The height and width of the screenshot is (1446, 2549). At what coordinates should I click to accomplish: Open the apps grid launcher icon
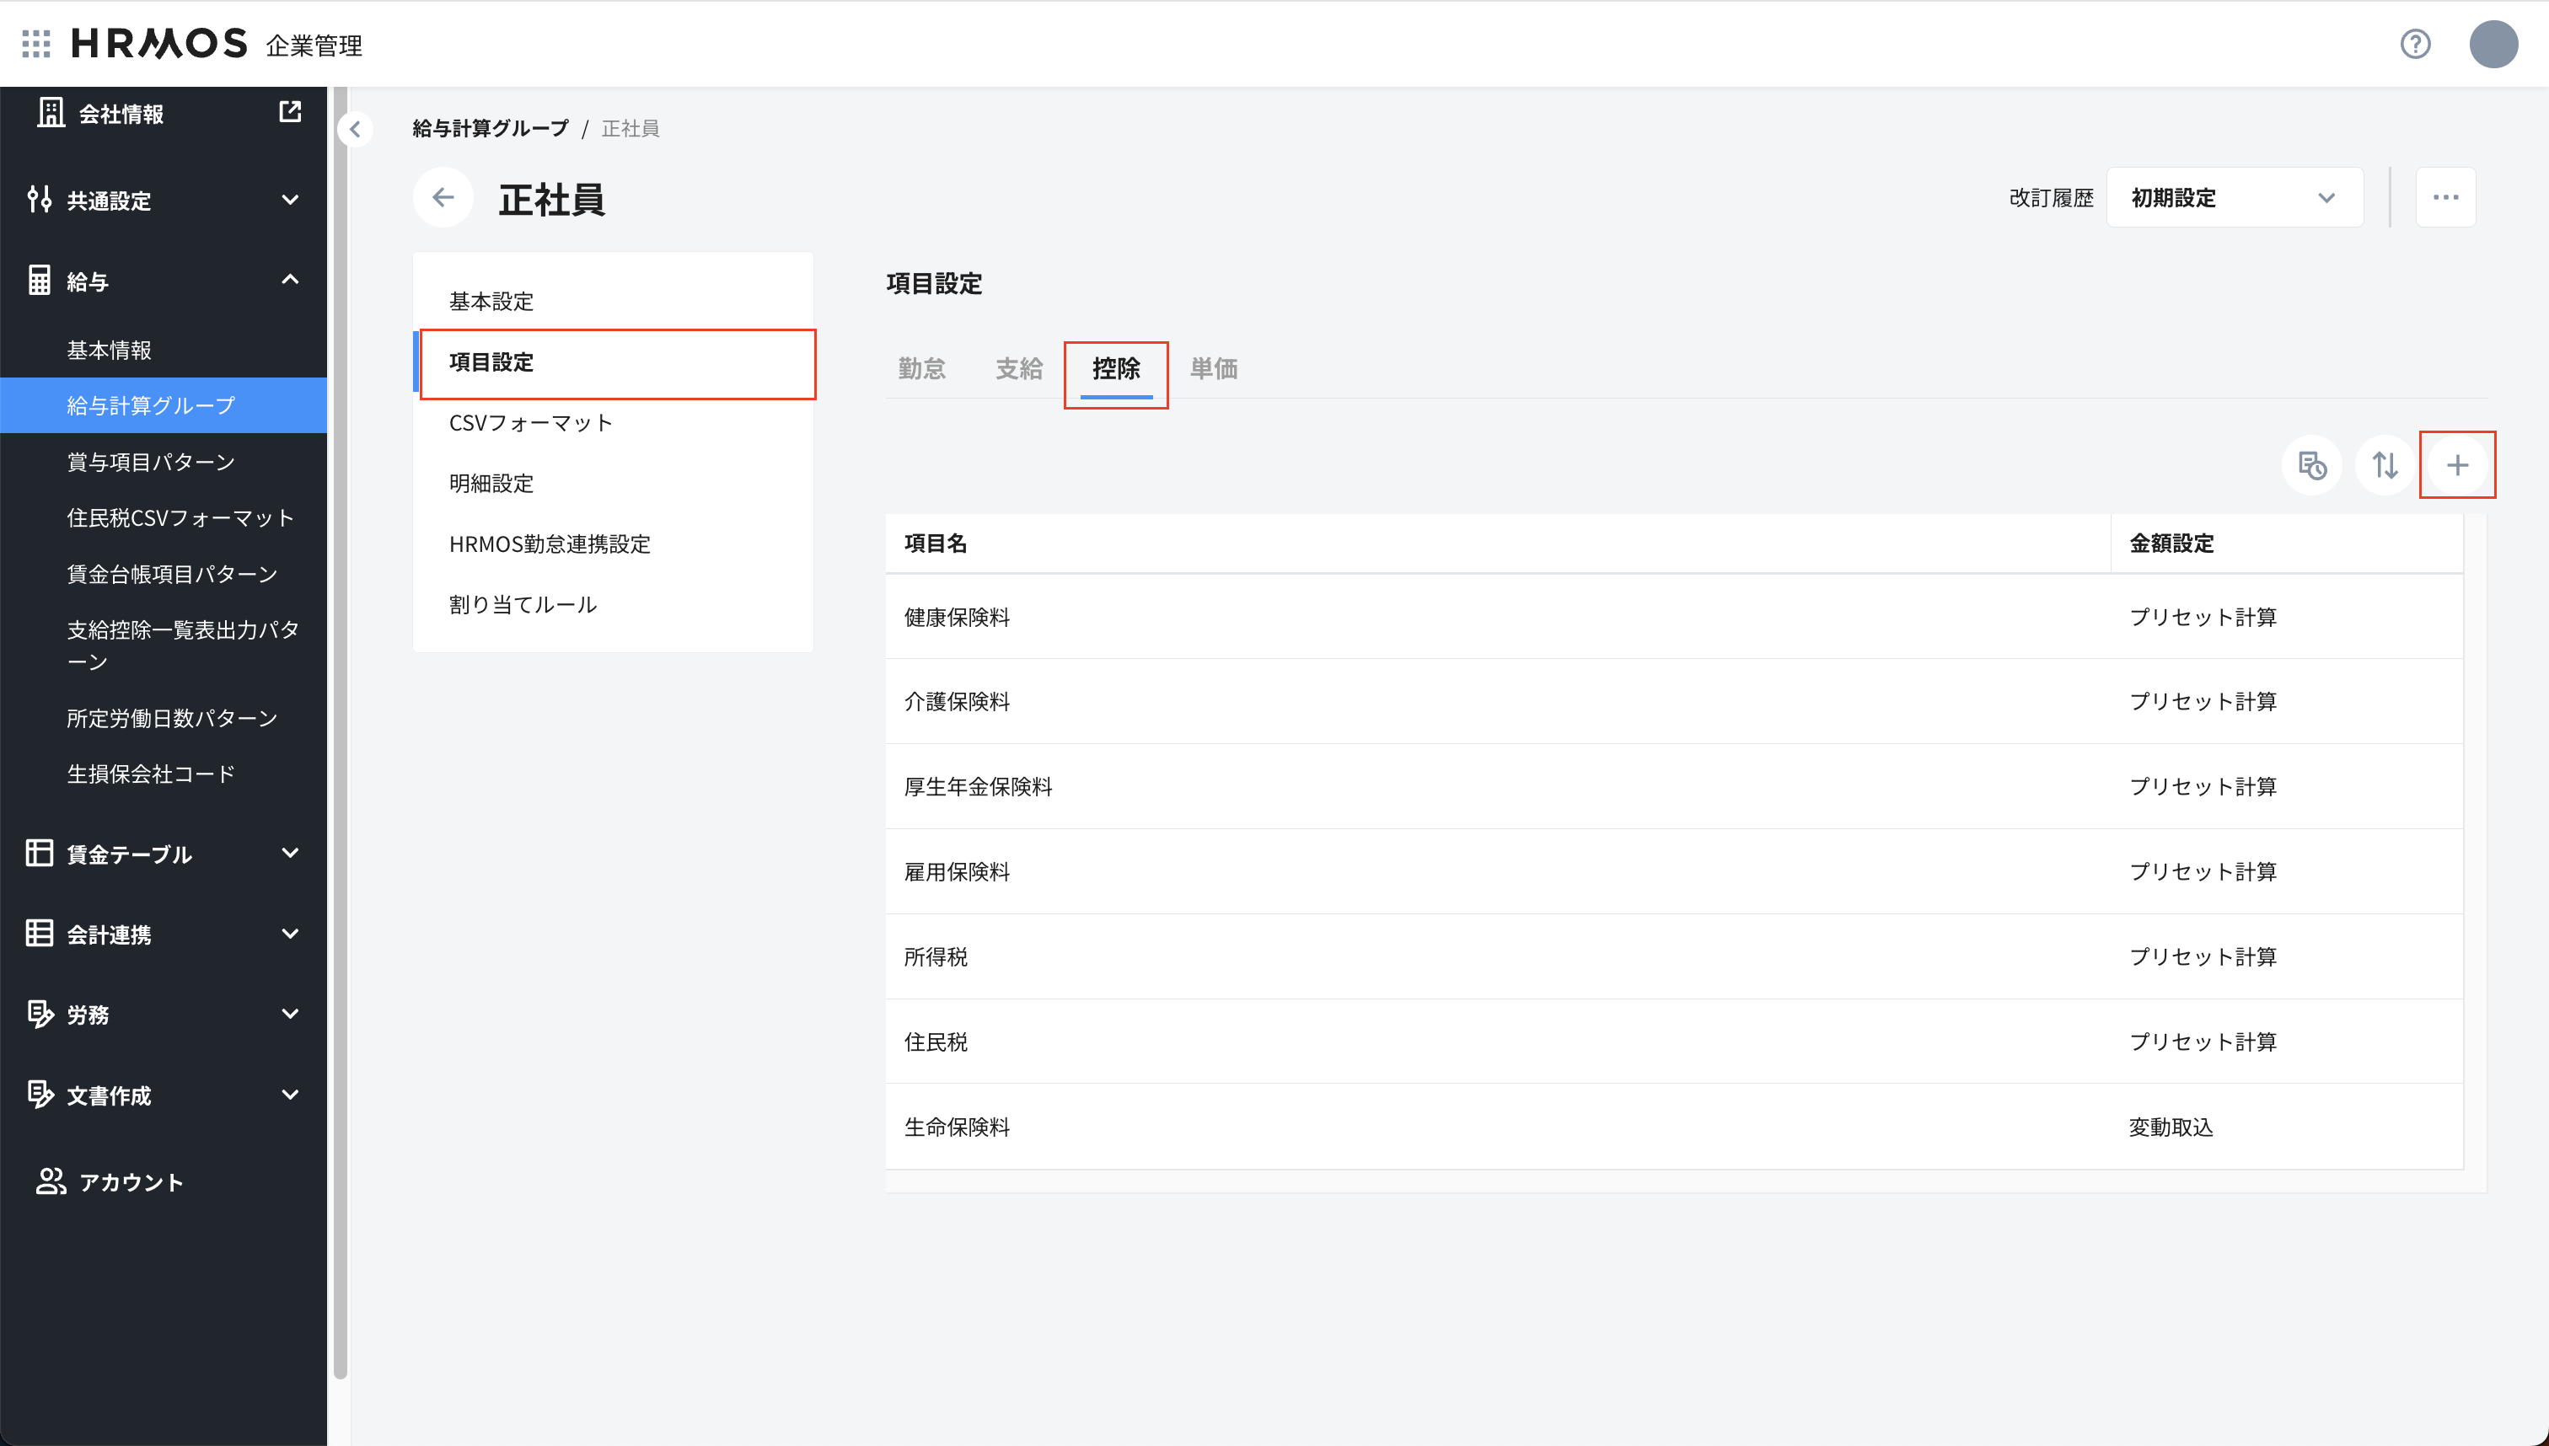click(35, 43)
